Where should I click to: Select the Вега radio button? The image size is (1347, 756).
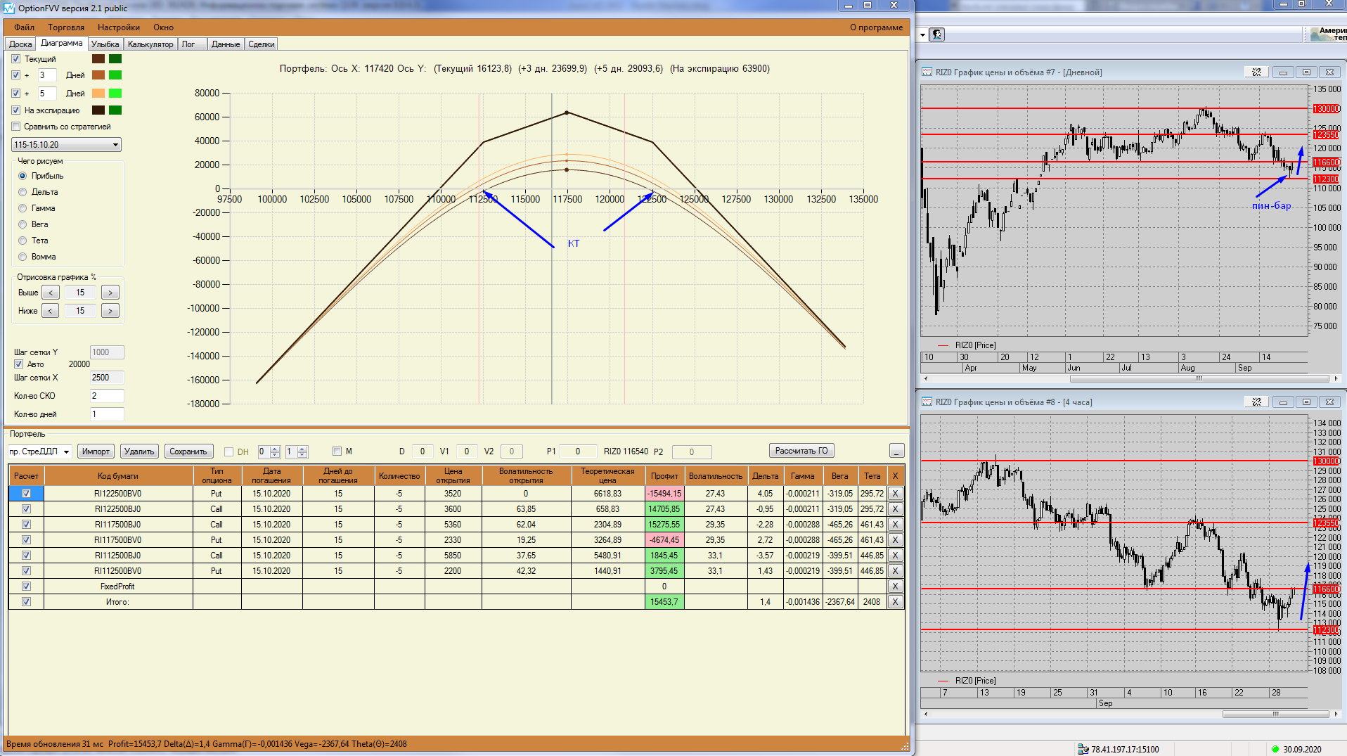22,224
